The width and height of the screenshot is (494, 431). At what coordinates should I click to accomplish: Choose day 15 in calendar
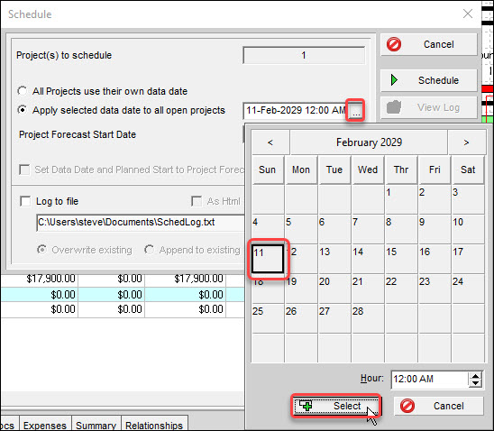402,259
